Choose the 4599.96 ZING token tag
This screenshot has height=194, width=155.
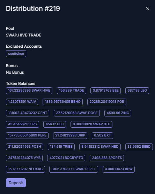(x=118, y=113)
